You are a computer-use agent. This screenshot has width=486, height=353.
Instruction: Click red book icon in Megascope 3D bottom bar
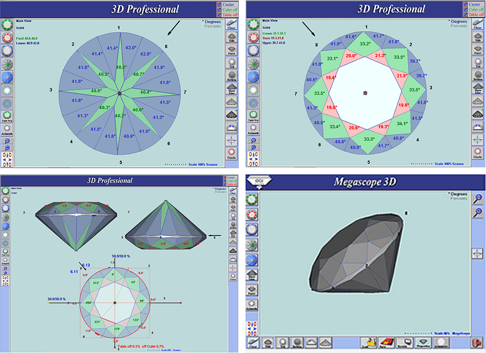point(387,343)
